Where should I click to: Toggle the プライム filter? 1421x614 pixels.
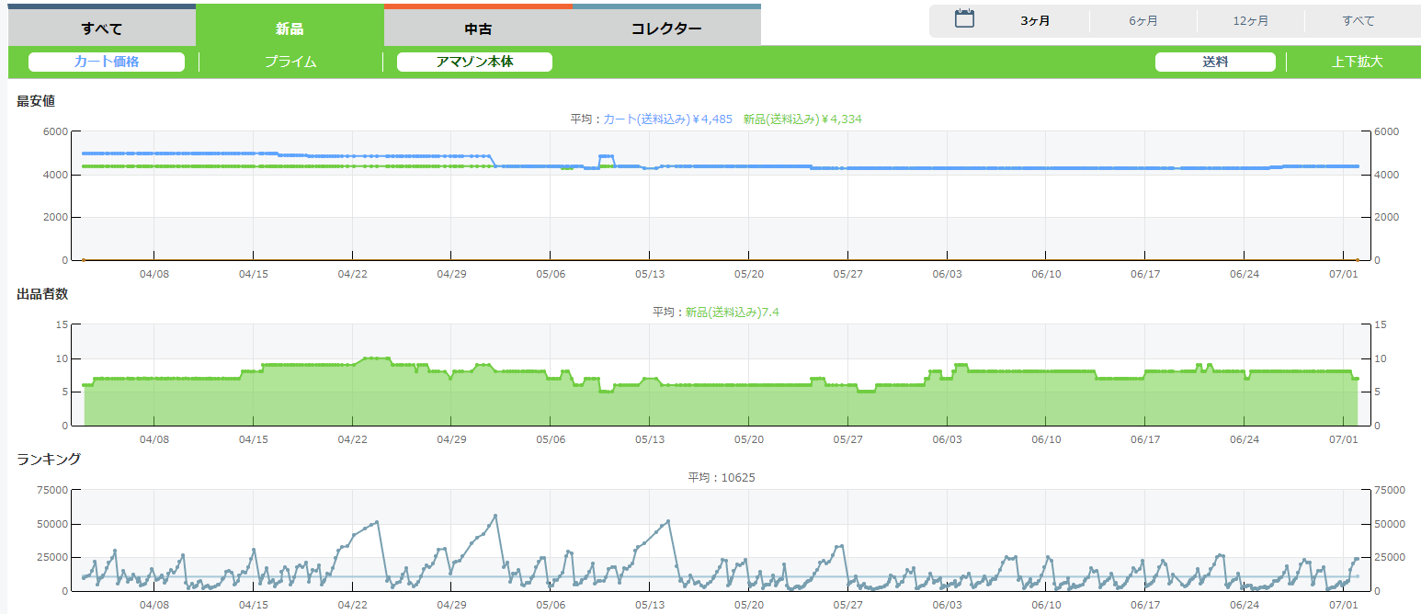point(290,63)
